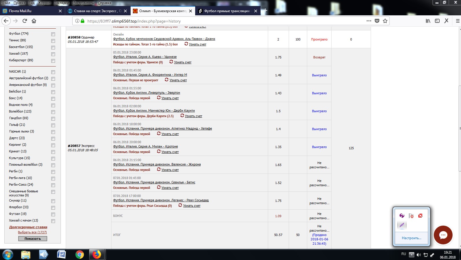Open the live chat bubble button
The width and height of the screenshot is (461, 260).
[443, 235]
